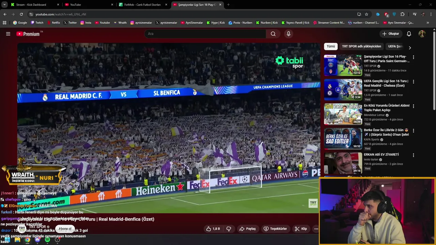
Task: Open Wraith bookmark
Action: click(x=120, y=23)
